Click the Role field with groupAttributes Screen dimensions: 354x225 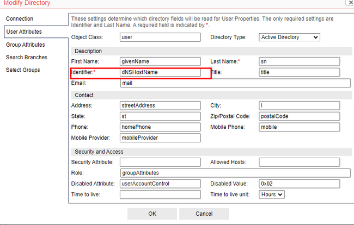(x=235, y=173)
